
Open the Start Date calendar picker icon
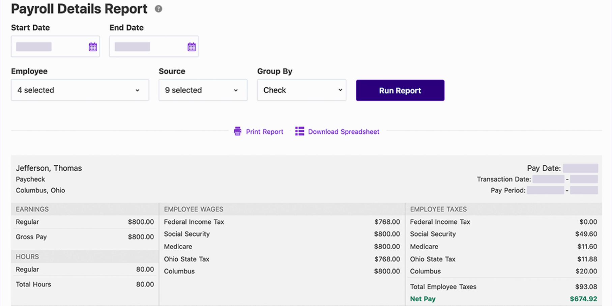click(93, 47)
